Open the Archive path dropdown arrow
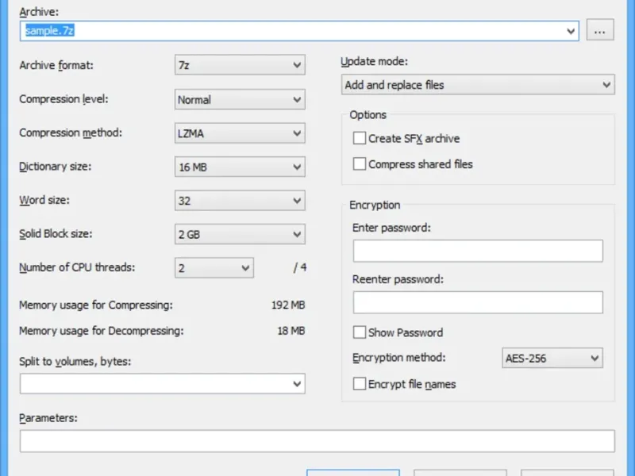The image size is (635, 476). [571, 31]
